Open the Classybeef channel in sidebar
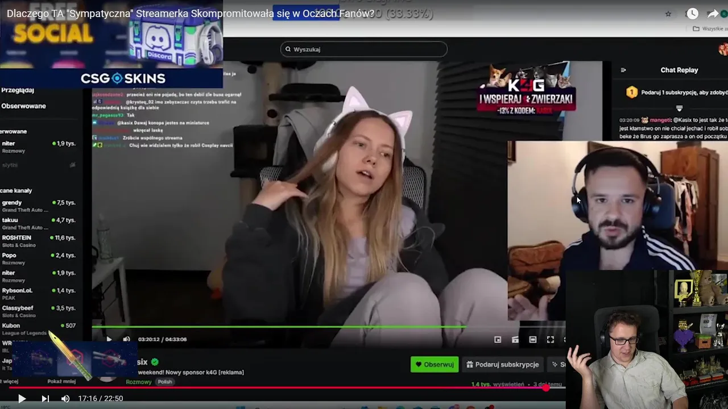Screen dimensions: 728x409 pyautogui.click(x=39, y=311)
